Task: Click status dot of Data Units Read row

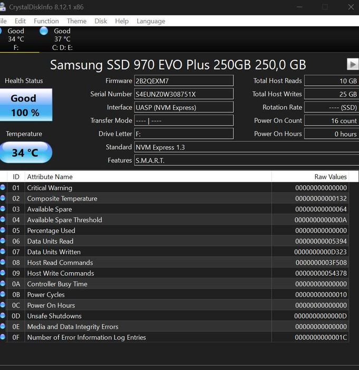Action: [3, 240]
